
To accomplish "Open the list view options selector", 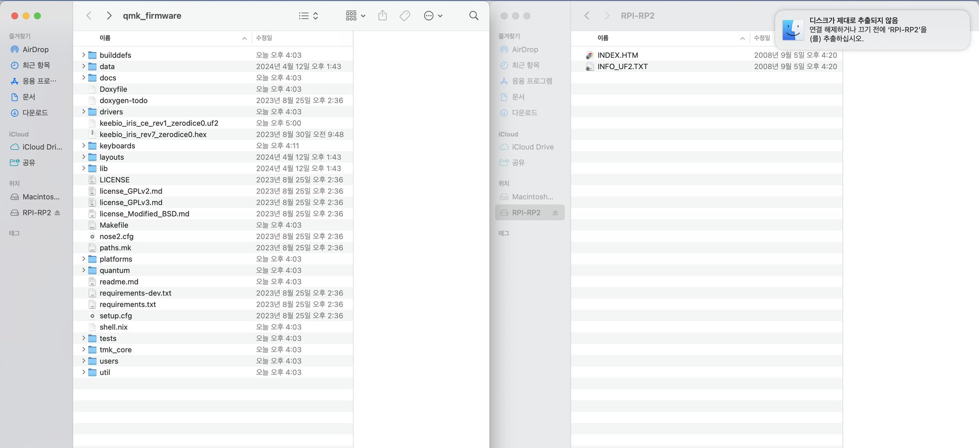I will (308, 16).
